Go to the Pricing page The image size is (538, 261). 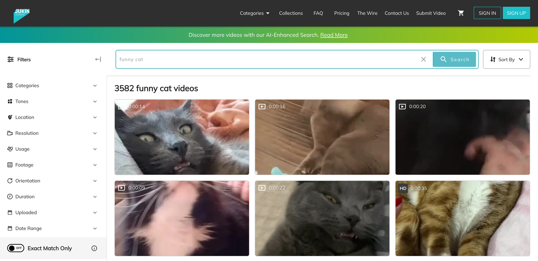342,13
